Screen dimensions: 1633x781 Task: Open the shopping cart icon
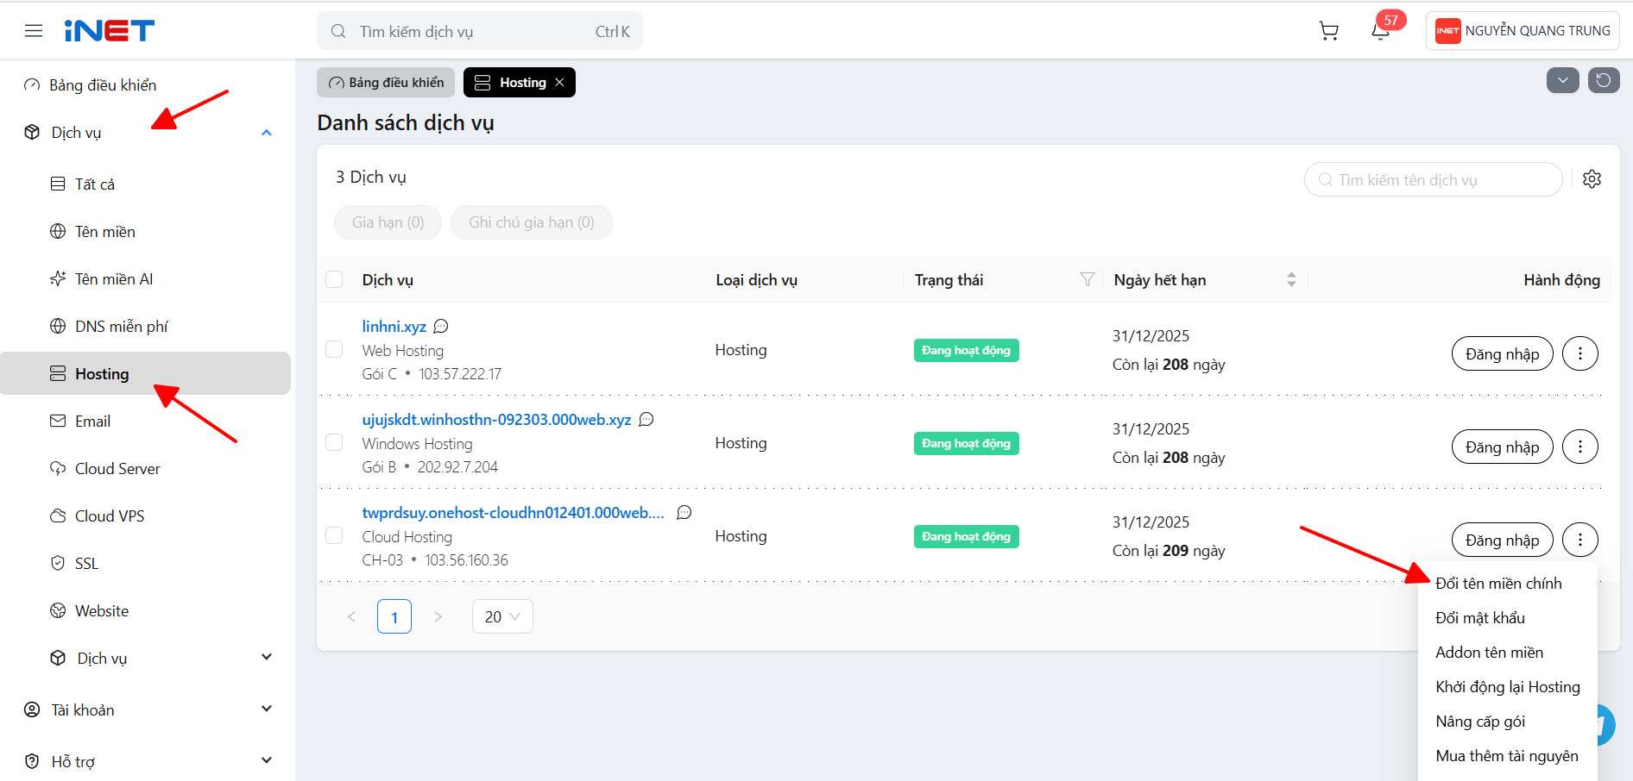pyautogui.click(x=1329, y=31)
